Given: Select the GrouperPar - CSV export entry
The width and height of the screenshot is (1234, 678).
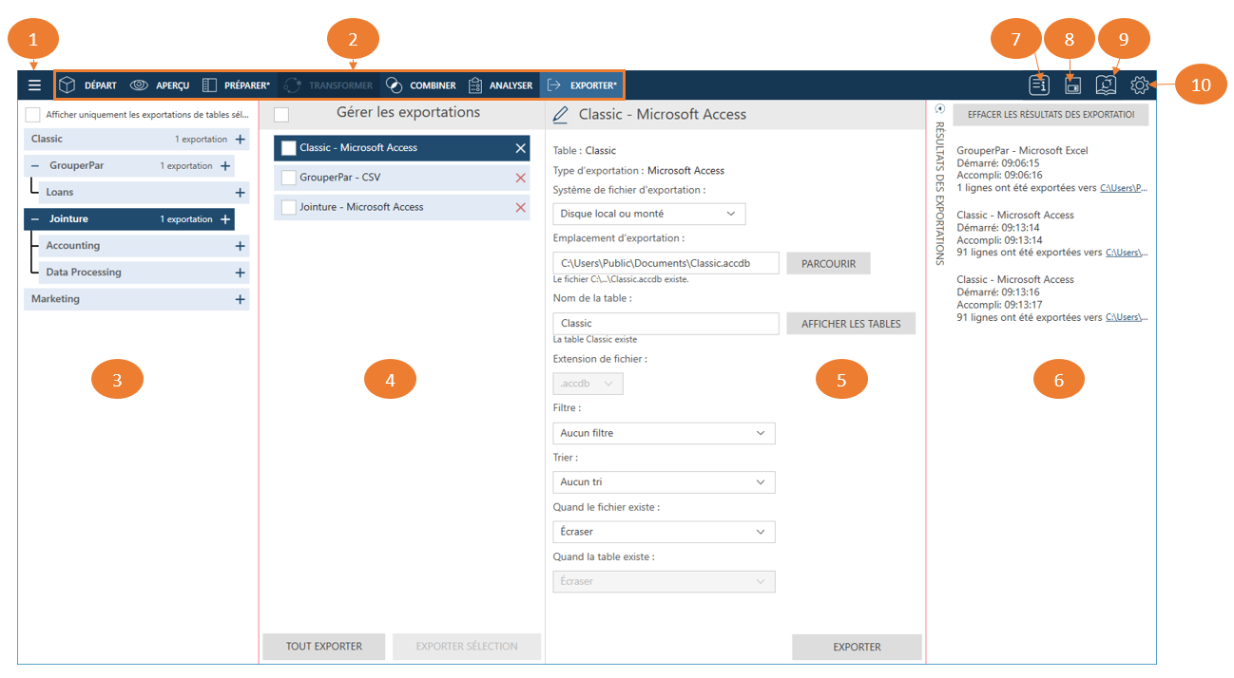Looking at the screenshot, I should (402, 178).
